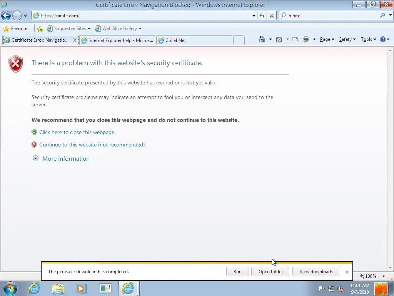Click the green shield icon
The height and width of the screenshot is (296, 394).
click(34, 132)
